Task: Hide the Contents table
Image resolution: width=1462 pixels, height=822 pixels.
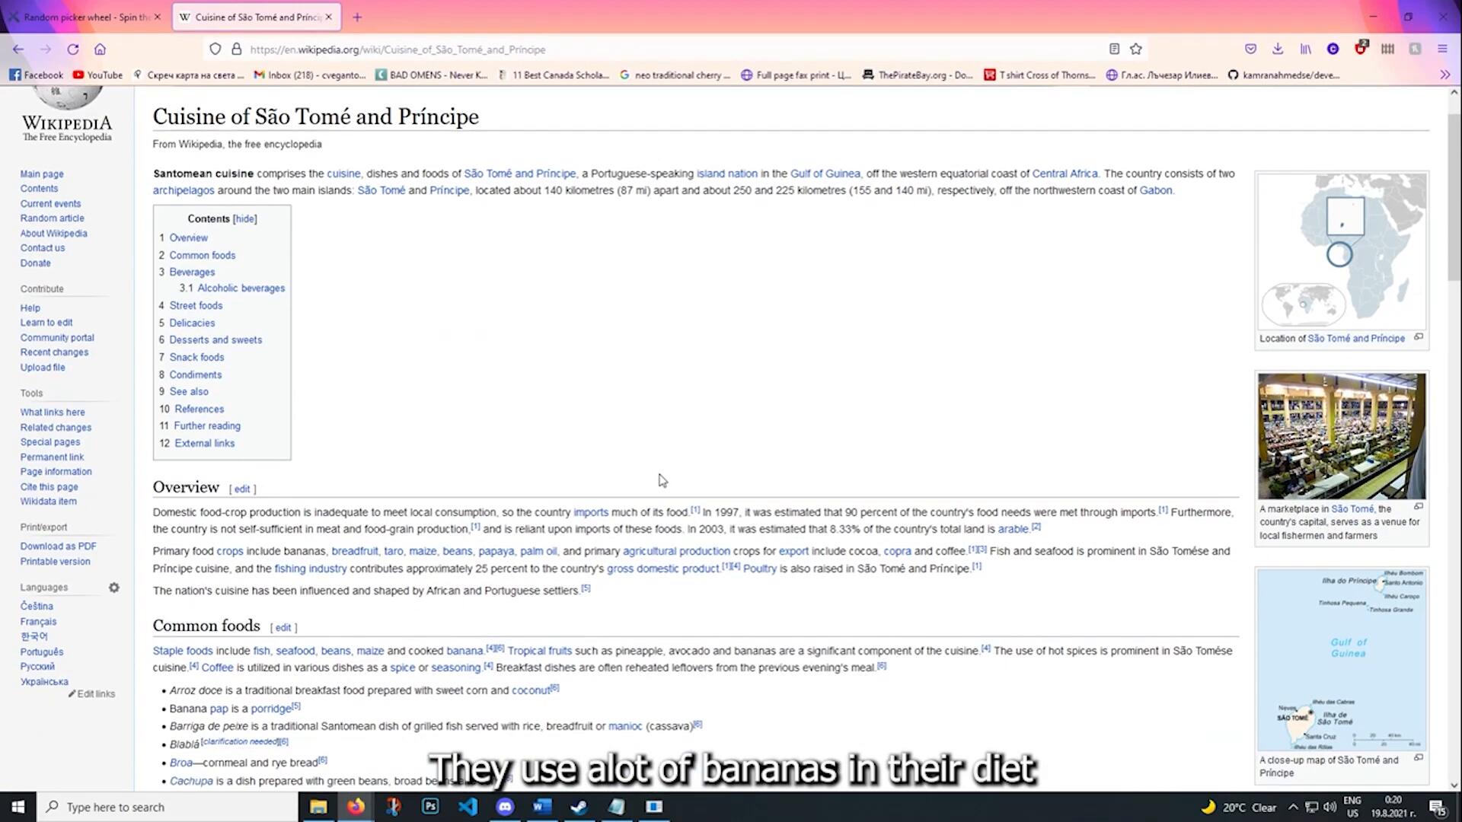Action: coord(244,219)
